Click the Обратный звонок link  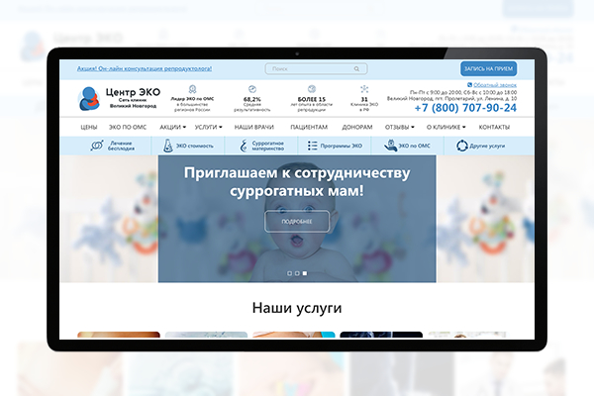(495, 85)
